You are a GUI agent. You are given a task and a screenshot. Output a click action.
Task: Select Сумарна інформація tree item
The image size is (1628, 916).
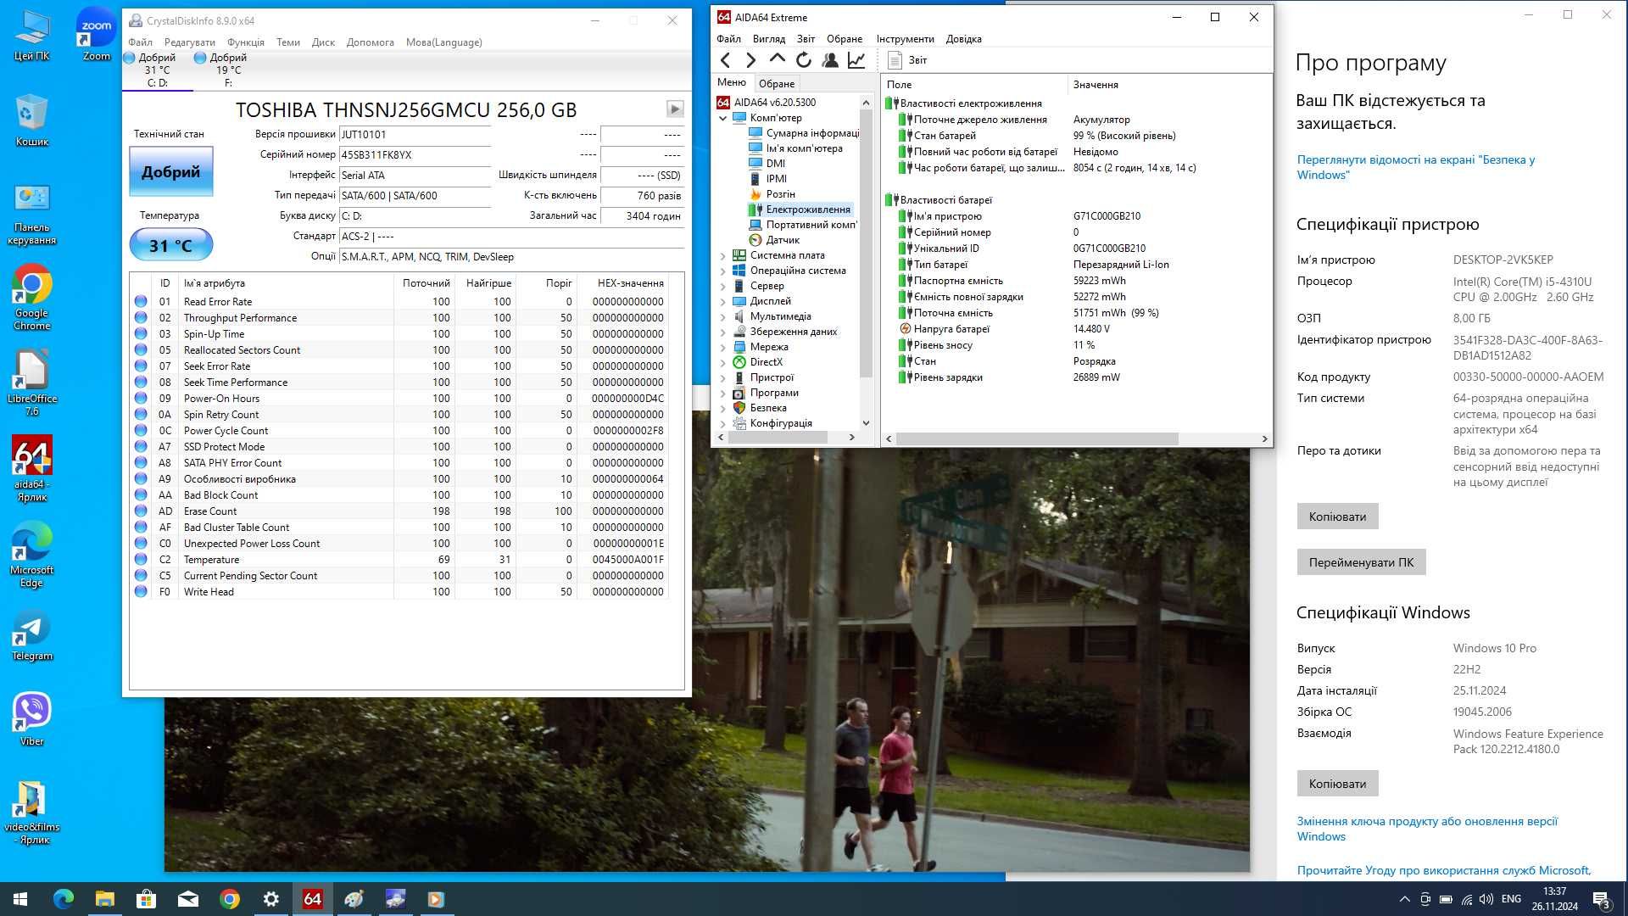point(803,133)
